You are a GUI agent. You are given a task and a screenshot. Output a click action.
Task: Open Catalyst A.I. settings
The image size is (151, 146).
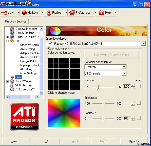click(x=28, y=61)
